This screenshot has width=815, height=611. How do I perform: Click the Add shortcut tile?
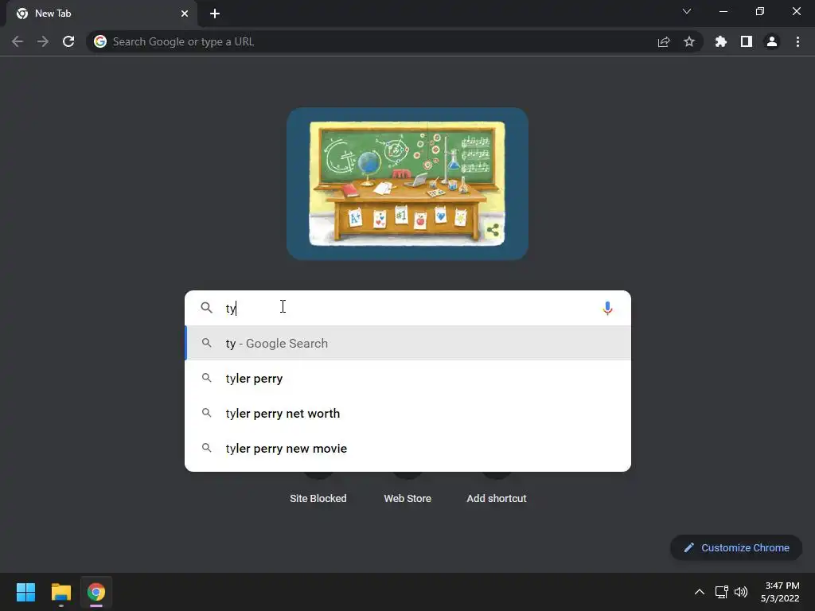click(x=497, y=498)
